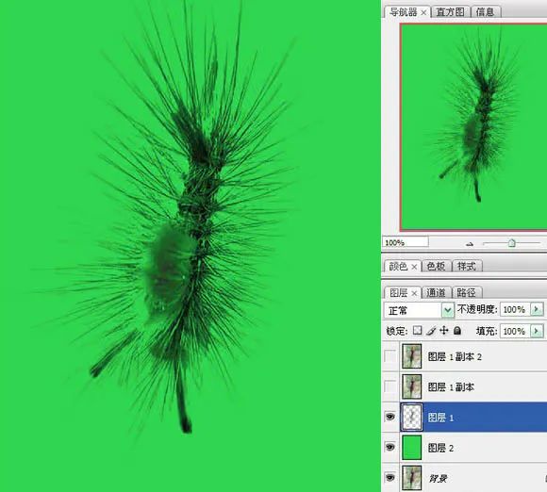Hide the 图层 1 layer eye
Image resolution: width=547 pixels, height=492 pixels.
(390, 417)
